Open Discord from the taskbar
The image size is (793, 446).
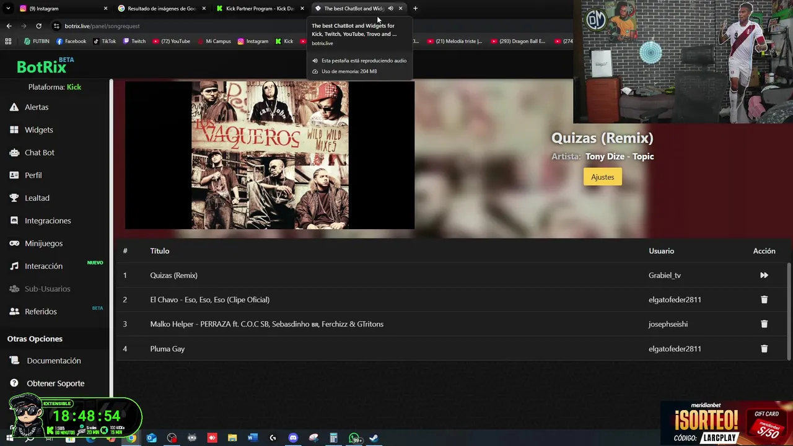click(293, 438)
